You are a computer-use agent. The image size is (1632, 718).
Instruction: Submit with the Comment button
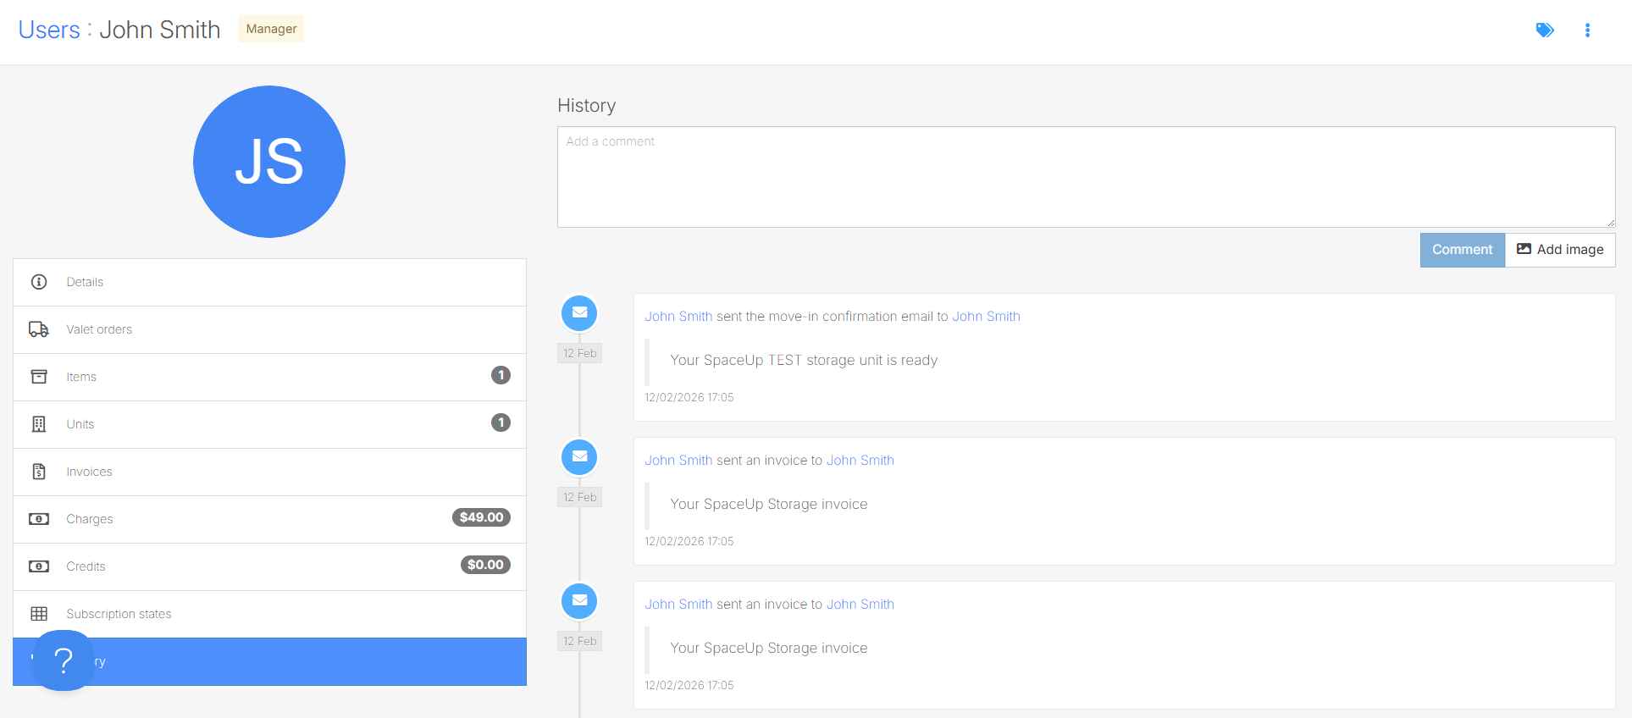(1462, 250)
